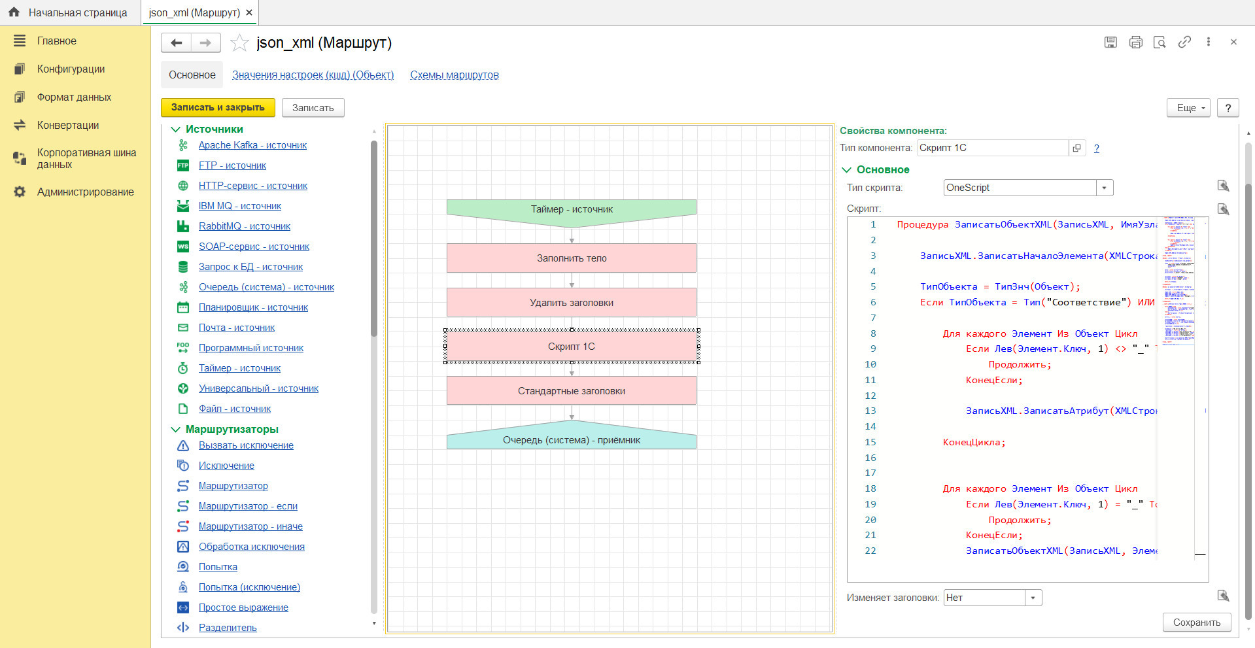Click the save diskette icon in header
This screenshot has height=648, width=1255.
[1110, 43]
